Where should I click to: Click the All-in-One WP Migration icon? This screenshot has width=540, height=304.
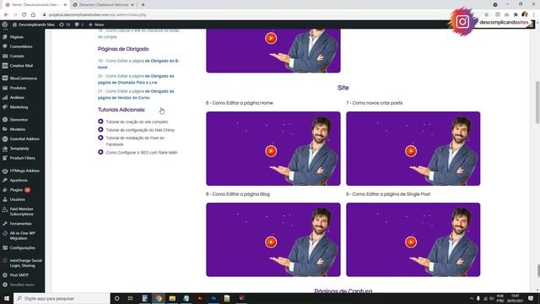5,233
